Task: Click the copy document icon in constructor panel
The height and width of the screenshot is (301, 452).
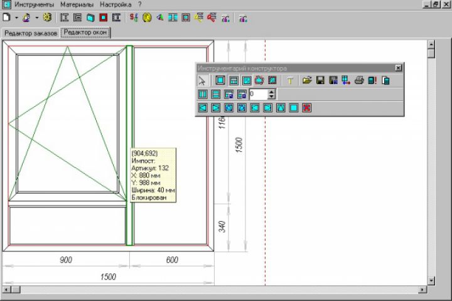Action: pos(385,80)
